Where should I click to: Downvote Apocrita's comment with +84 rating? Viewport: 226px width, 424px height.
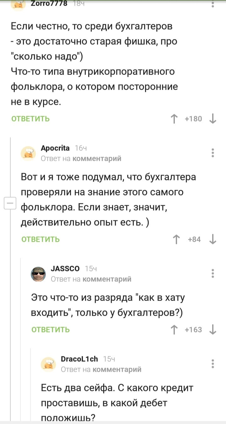pos(213,240)
